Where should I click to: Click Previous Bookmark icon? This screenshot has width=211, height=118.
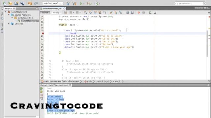click(x=111, y=12)
